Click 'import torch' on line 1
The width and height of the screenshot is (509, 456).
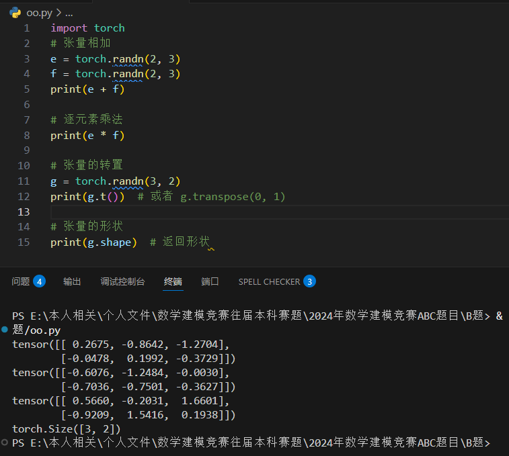87,28
